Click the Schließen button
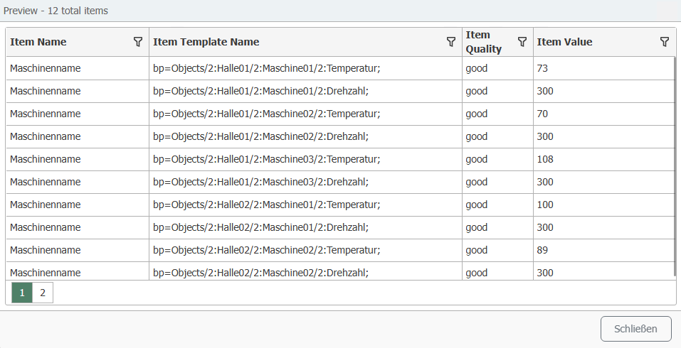 (635, 329)
